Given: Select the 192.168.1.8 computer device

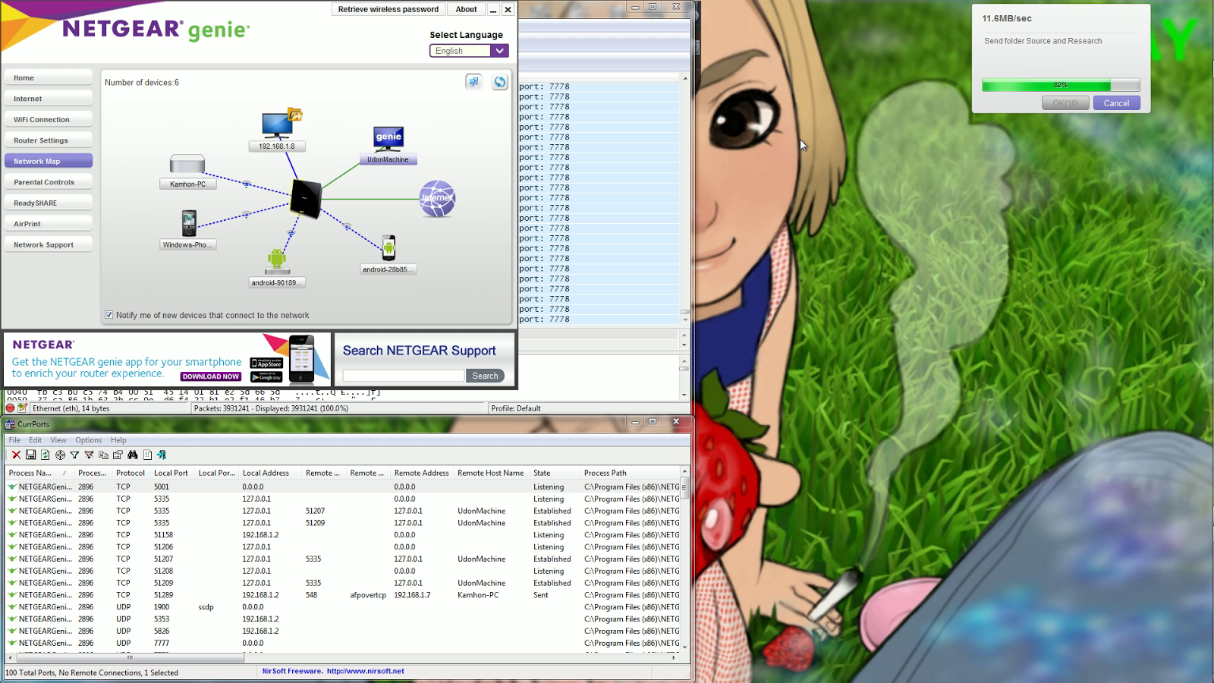Looking at the screenshot, I should (x=277, y=129).
